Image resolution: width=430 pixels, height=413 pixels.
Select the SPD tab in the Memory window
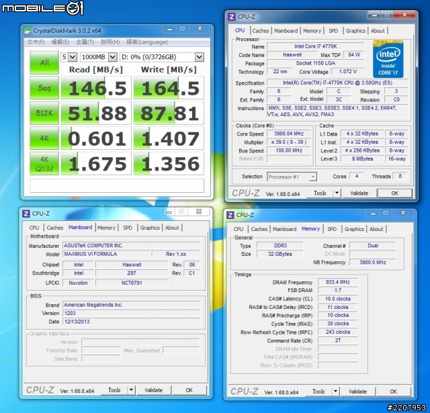click(332, 229)
